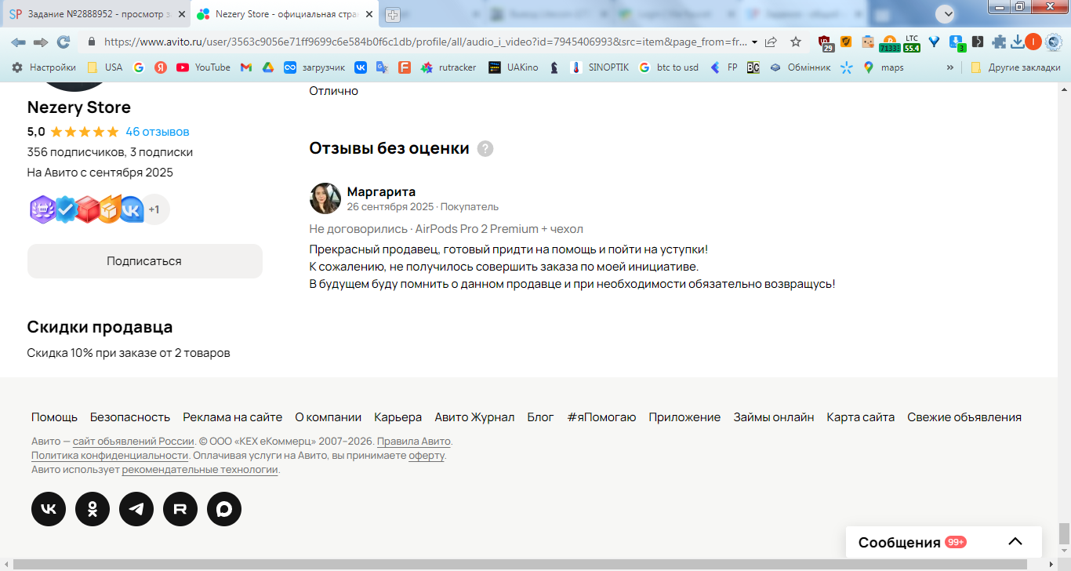1071x571 pixels.
Task: Close the Nezery Store tab
Action: [x=368, y=15]
